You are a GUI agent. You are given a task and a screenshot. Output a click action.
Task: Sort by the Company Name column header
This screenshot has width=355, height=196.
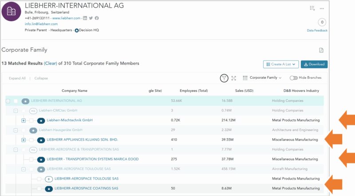(x=75, y=91)
